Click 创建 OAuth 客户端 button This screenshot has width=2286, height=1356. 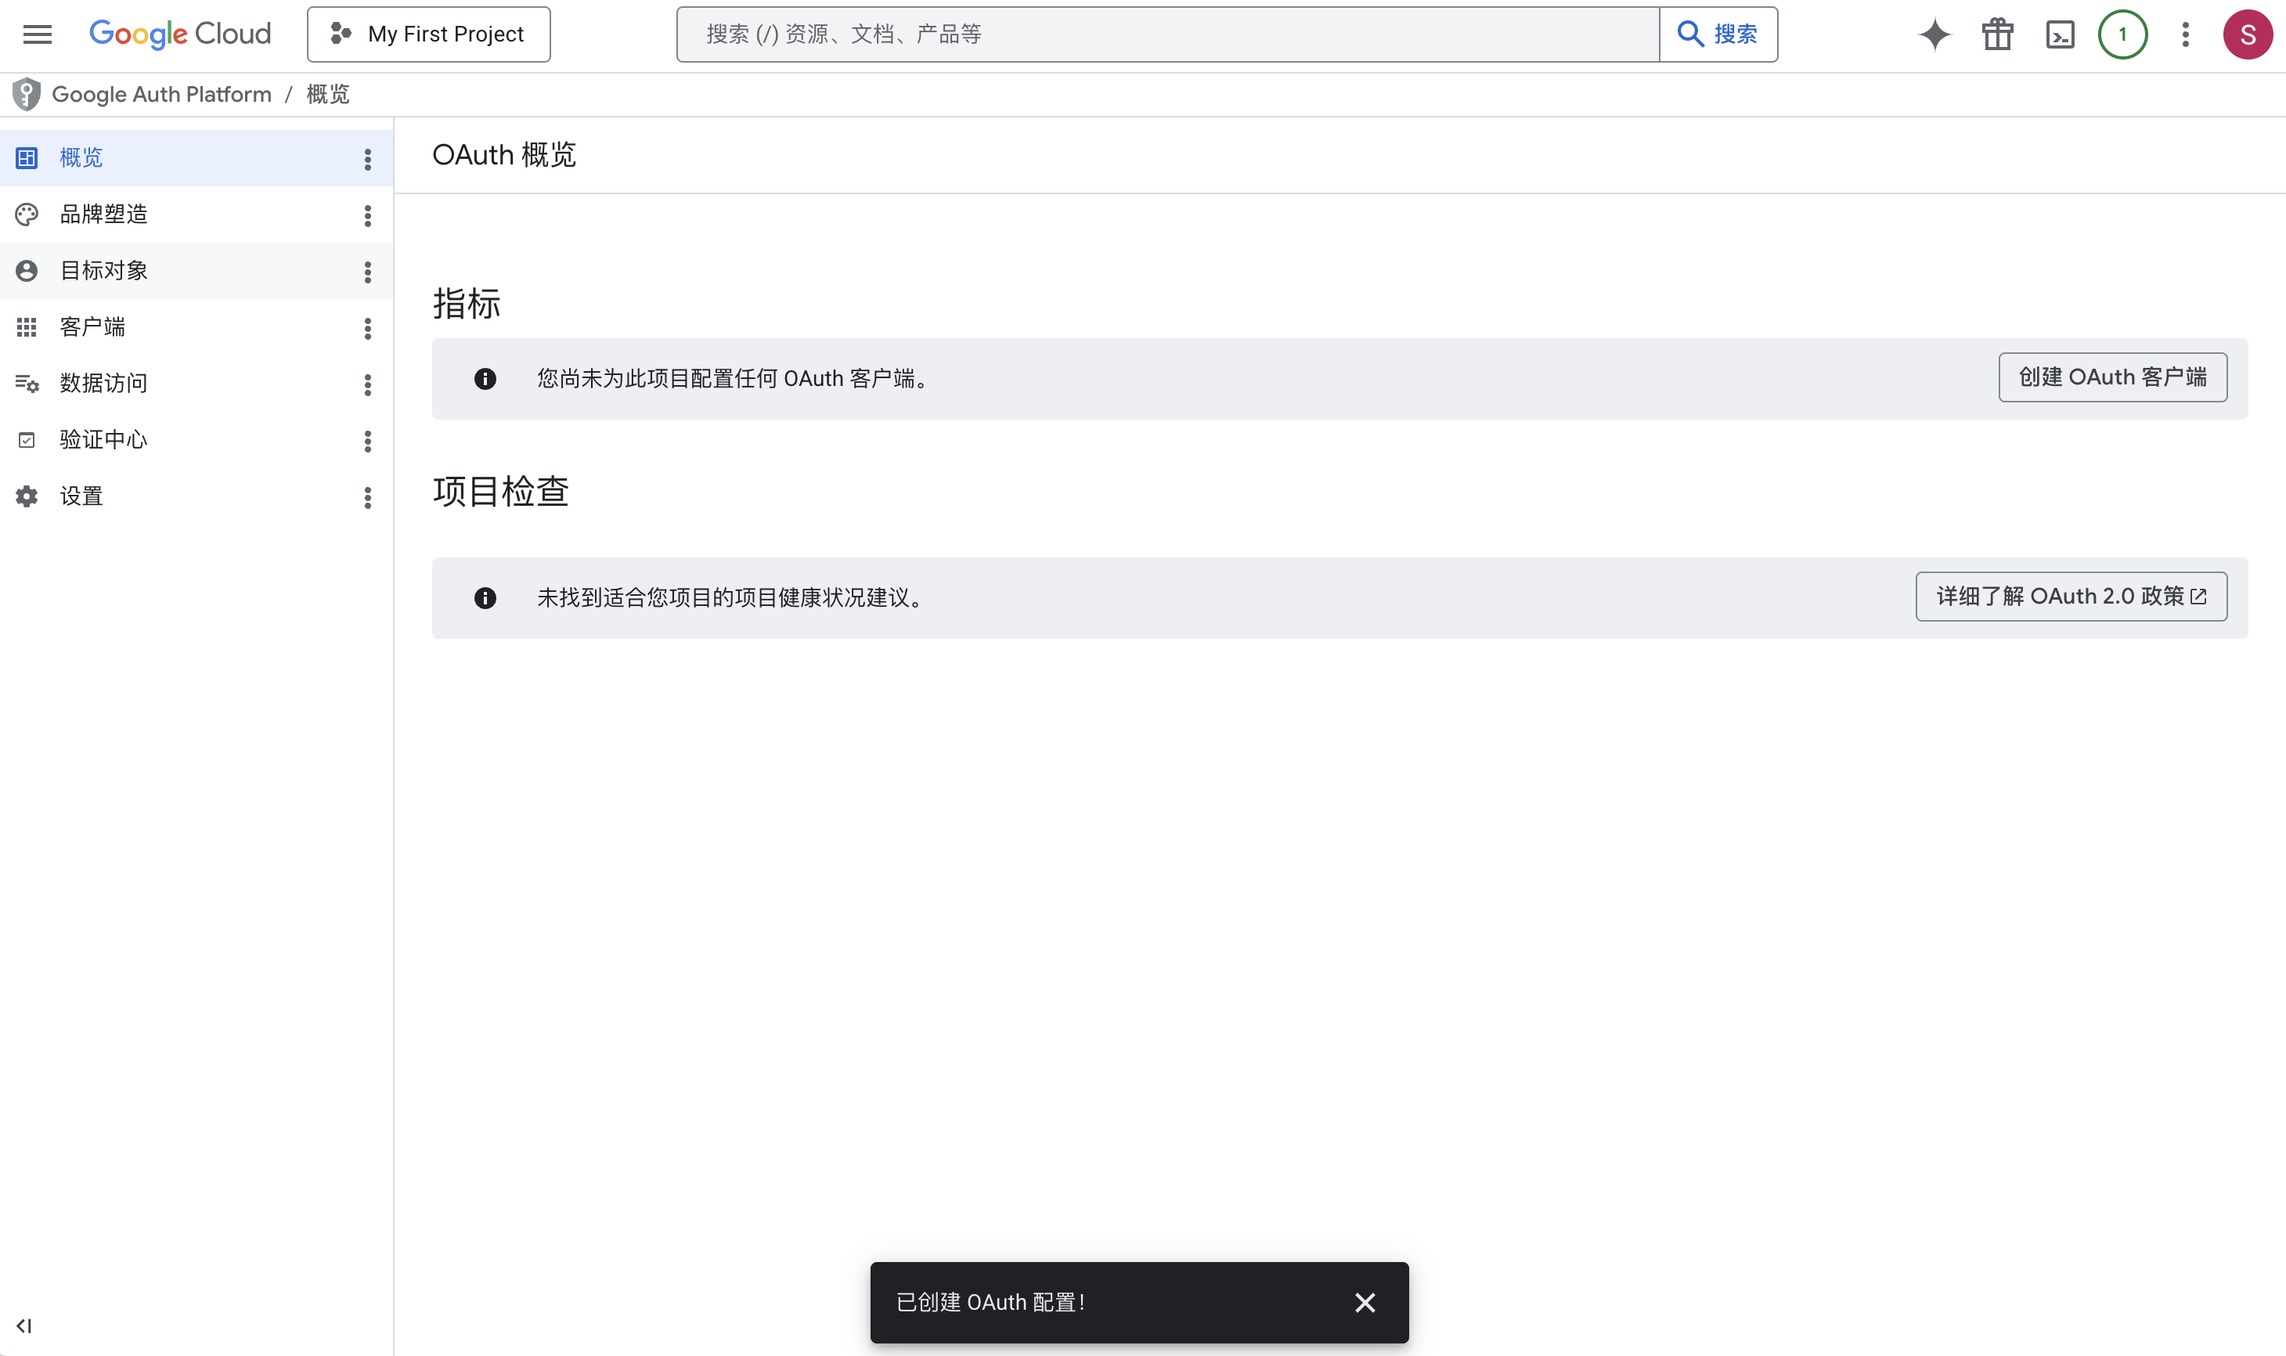[x=2112, y=377]
